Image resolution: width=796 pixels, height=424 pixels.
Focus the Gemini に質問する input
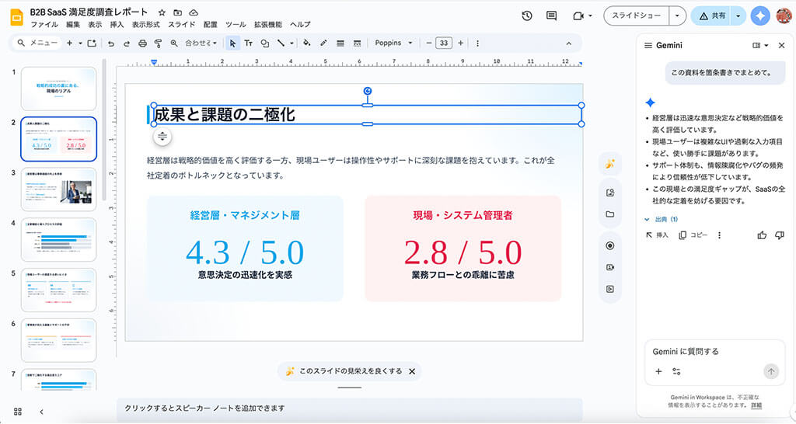coord(715,352)
